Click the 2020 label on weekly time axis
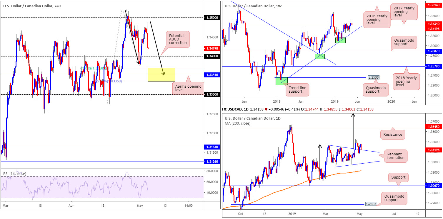 coord(391,101)
